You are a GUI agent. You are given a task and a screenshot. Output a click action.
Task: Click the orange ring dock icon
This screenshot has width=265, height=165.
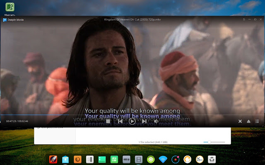point(188,159)
